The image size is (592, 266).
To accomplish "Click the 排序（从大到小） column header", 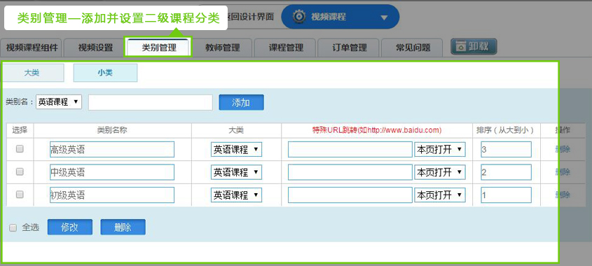I will tap(506, 130).
